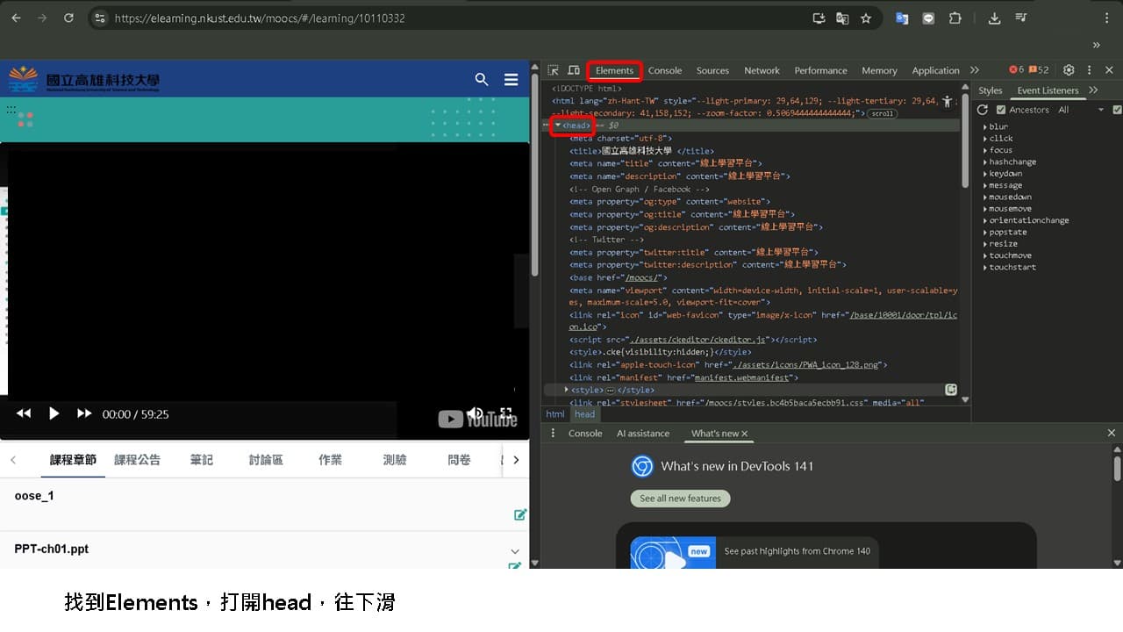Click the scroll badge on the html element
1123x632 pixels.
click(x=883, y=113)
